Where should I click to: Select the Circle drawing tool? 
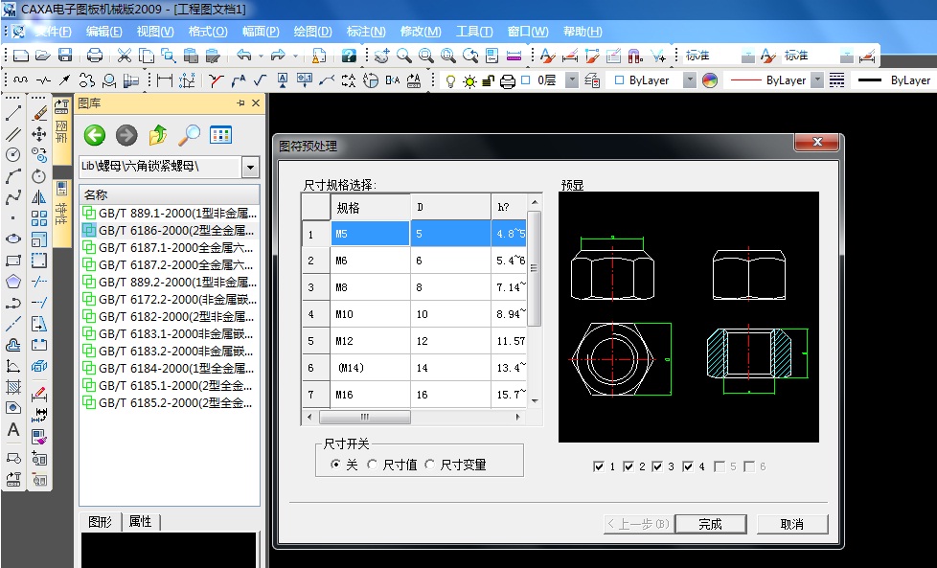13,155
